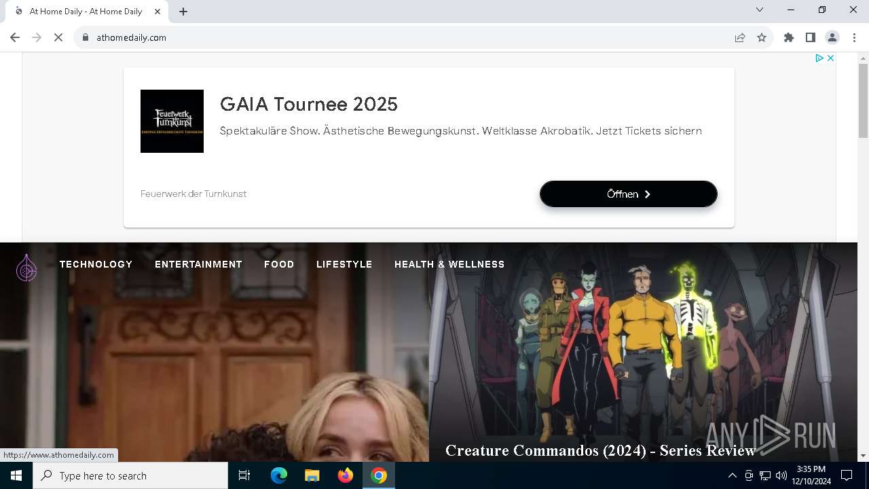Show hidden system tray icons
The width and height of the screenshot is (869, 489).
click(732, 475)
